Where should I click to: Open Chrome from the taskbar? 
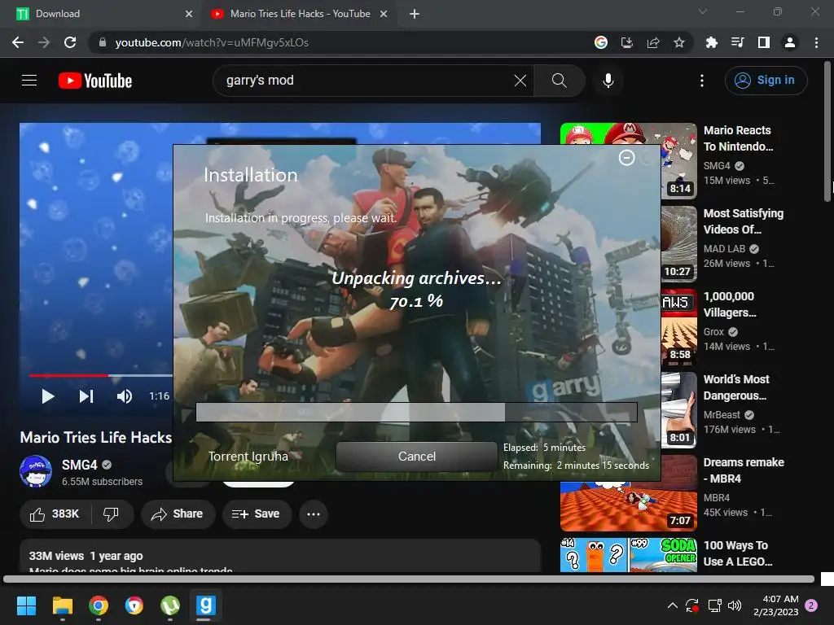99,605
